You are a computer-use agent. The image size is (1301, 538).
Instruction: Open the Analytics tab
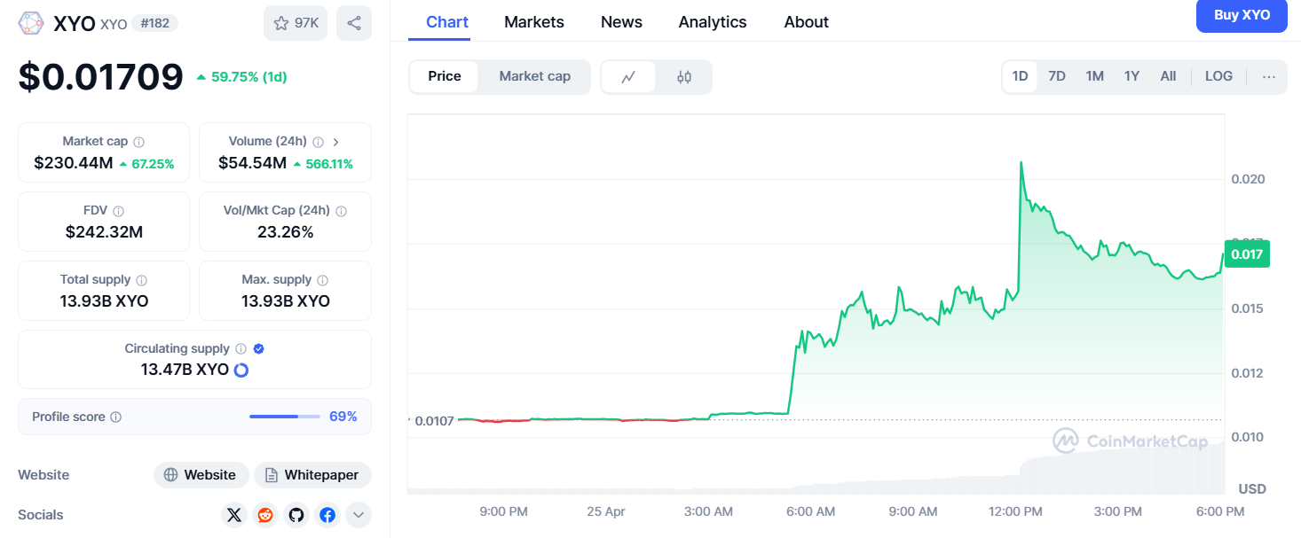tap(713, 22)
